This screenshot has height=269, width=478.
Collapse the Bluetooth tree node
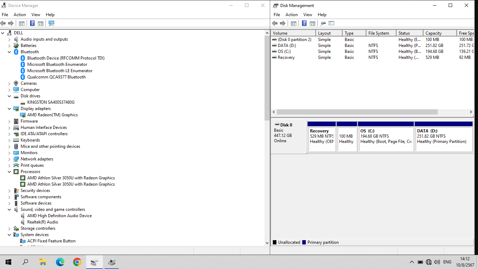pyautogui.click(x=9, y=52)
